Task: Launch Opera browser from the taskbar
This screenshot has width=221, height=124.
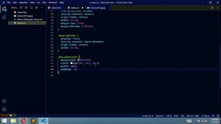Action: [x=23, y=121]
